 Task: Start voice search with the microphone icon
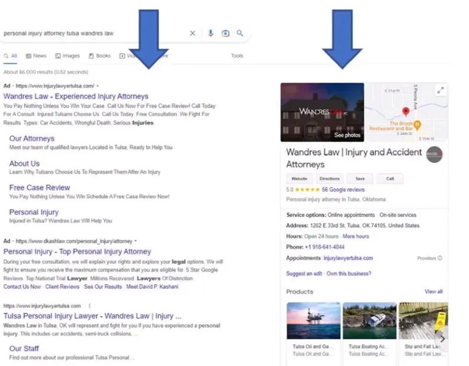click(211, 33)
